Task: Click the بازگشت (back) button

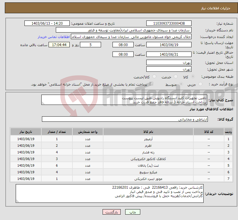Action: tap(112, 212)
